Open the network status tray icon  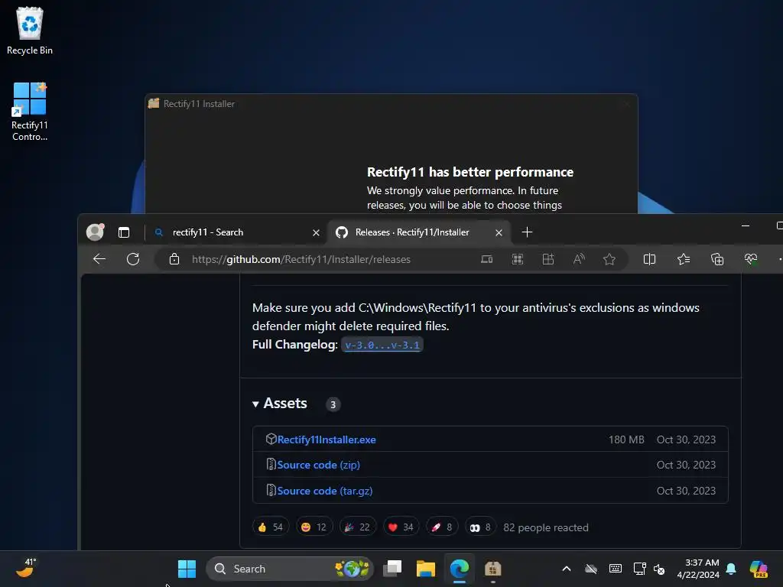point(639,569)
